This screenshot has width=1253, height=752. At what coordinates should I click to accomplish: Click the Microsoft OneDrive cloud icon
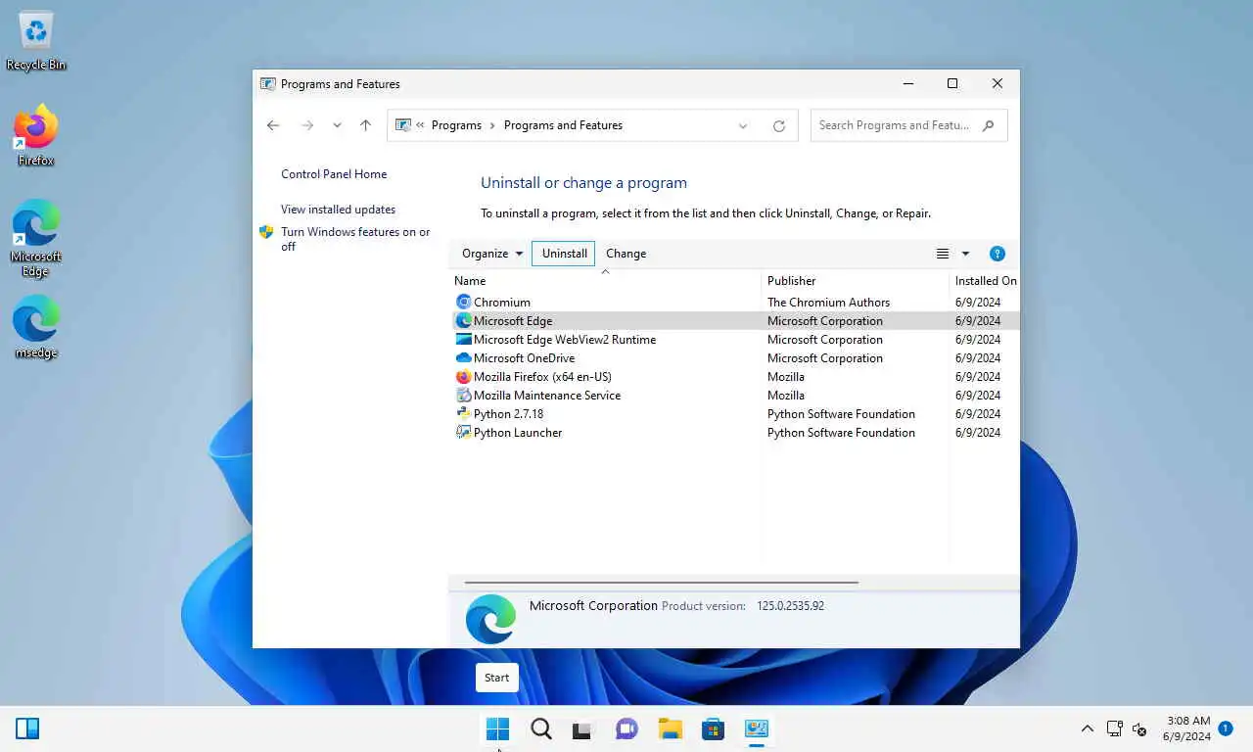[464, 358]
